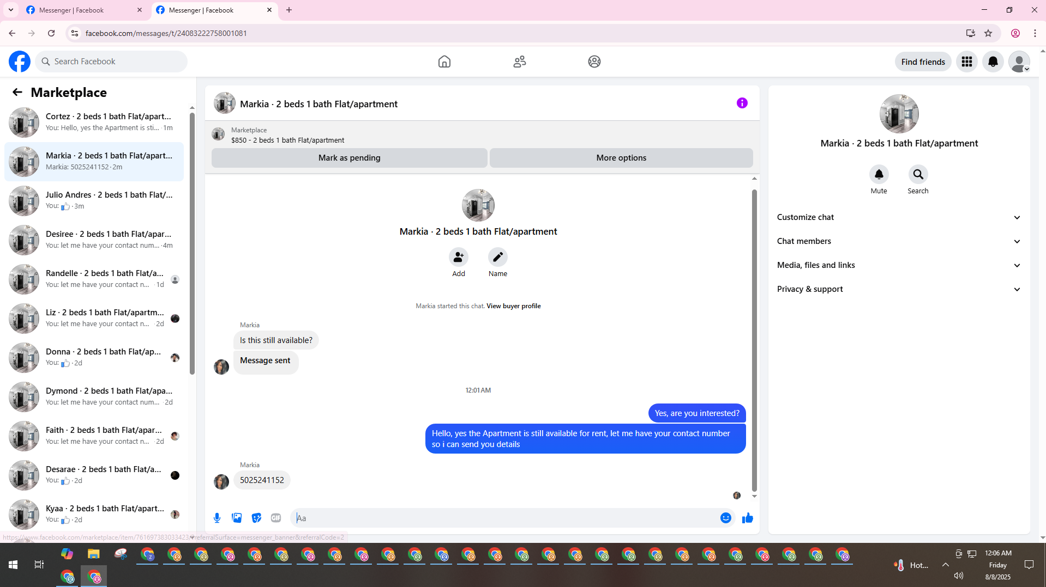Open conversation information icon
The image size is (1046, 587).
(x=742, y=103)
